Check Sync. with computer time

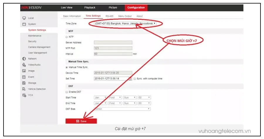[135, 79]
